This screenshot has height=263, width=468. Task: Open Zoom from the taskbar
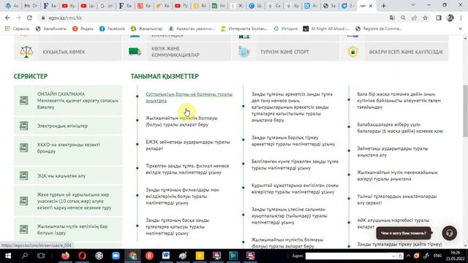116,256
